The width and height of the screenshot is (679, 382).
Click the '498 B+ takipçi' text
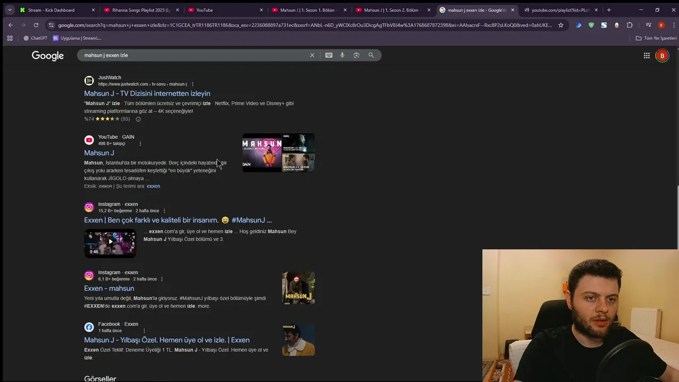pyautogui.click(x=112, y=144)
